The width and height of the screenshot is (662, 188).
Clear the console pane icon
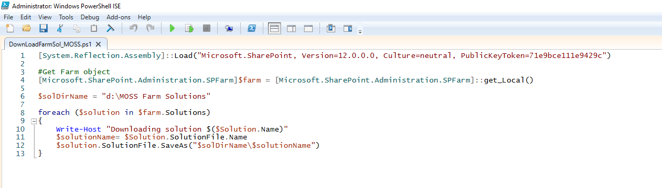click(111, 28)
